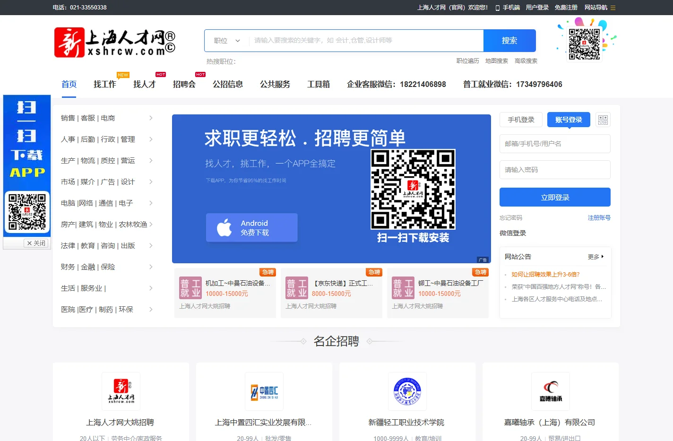Open 找工作 menu

pos(105,84)
